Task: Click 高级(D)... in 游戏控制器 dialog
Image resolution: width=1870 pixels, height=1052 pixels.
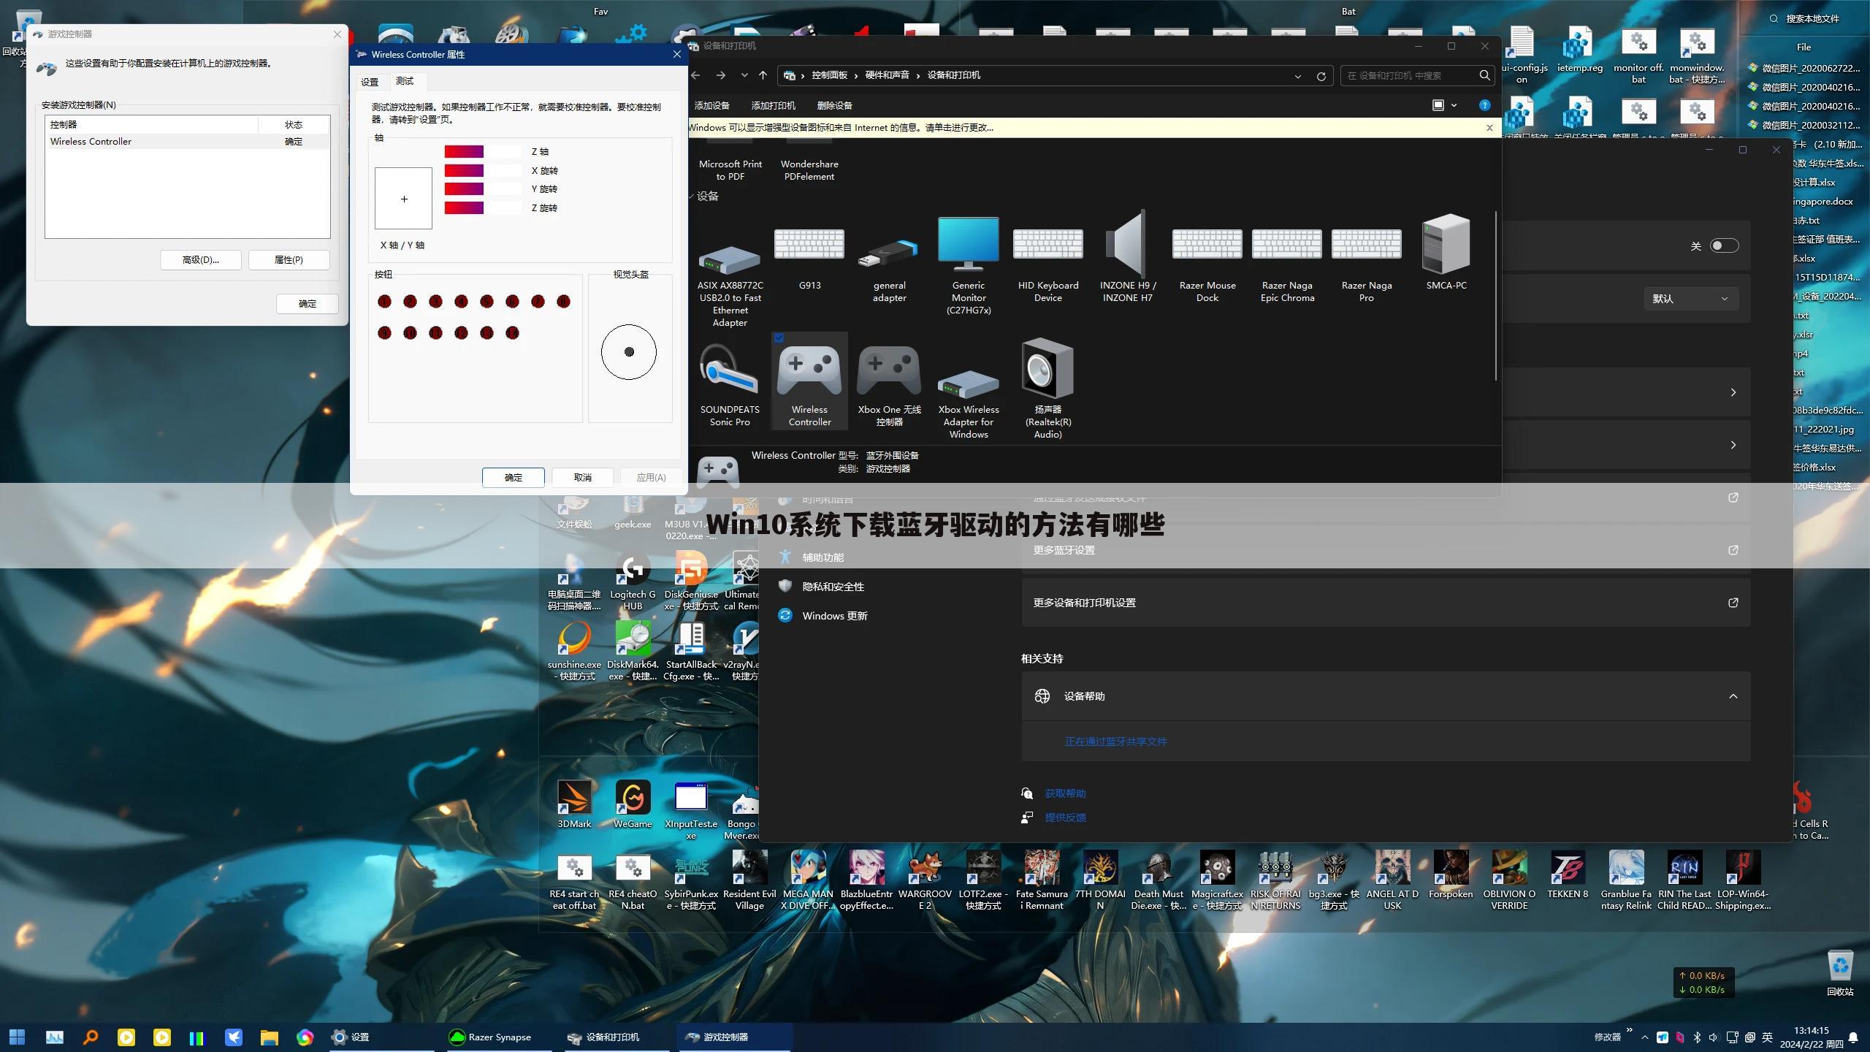Action: [201, 260]
